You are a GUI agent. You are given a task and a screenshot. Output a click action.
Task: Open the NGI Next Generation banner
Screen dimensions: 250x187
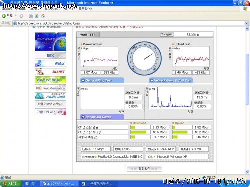click(50, 88)
